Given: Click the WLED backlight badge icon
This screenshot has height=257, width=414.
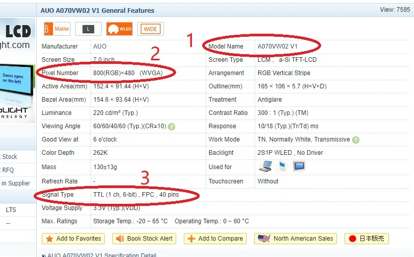Looking at the screenshot, I should [x=119, y=29].
